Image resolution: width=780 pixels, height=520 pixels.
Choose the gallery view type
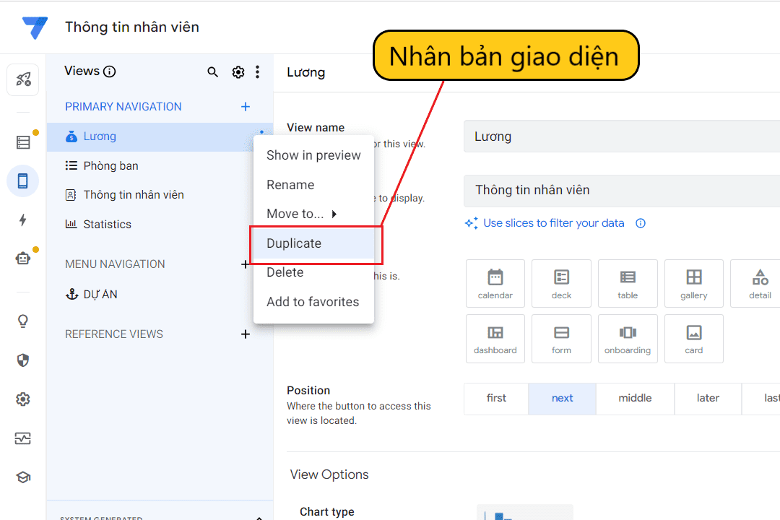click(x=693, y=283)
